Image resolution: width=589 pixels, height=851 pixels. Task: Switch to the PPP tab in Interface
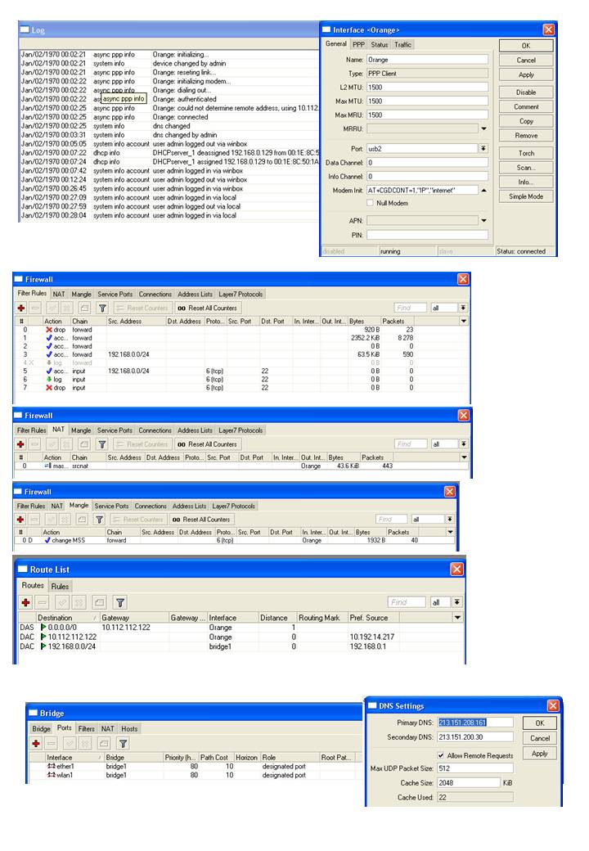[358, 44]
